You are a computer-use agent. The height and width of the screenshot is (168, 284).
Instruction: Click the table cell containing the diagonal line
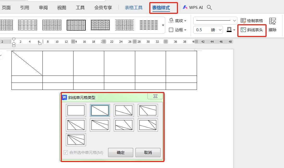tap(27, 63)
